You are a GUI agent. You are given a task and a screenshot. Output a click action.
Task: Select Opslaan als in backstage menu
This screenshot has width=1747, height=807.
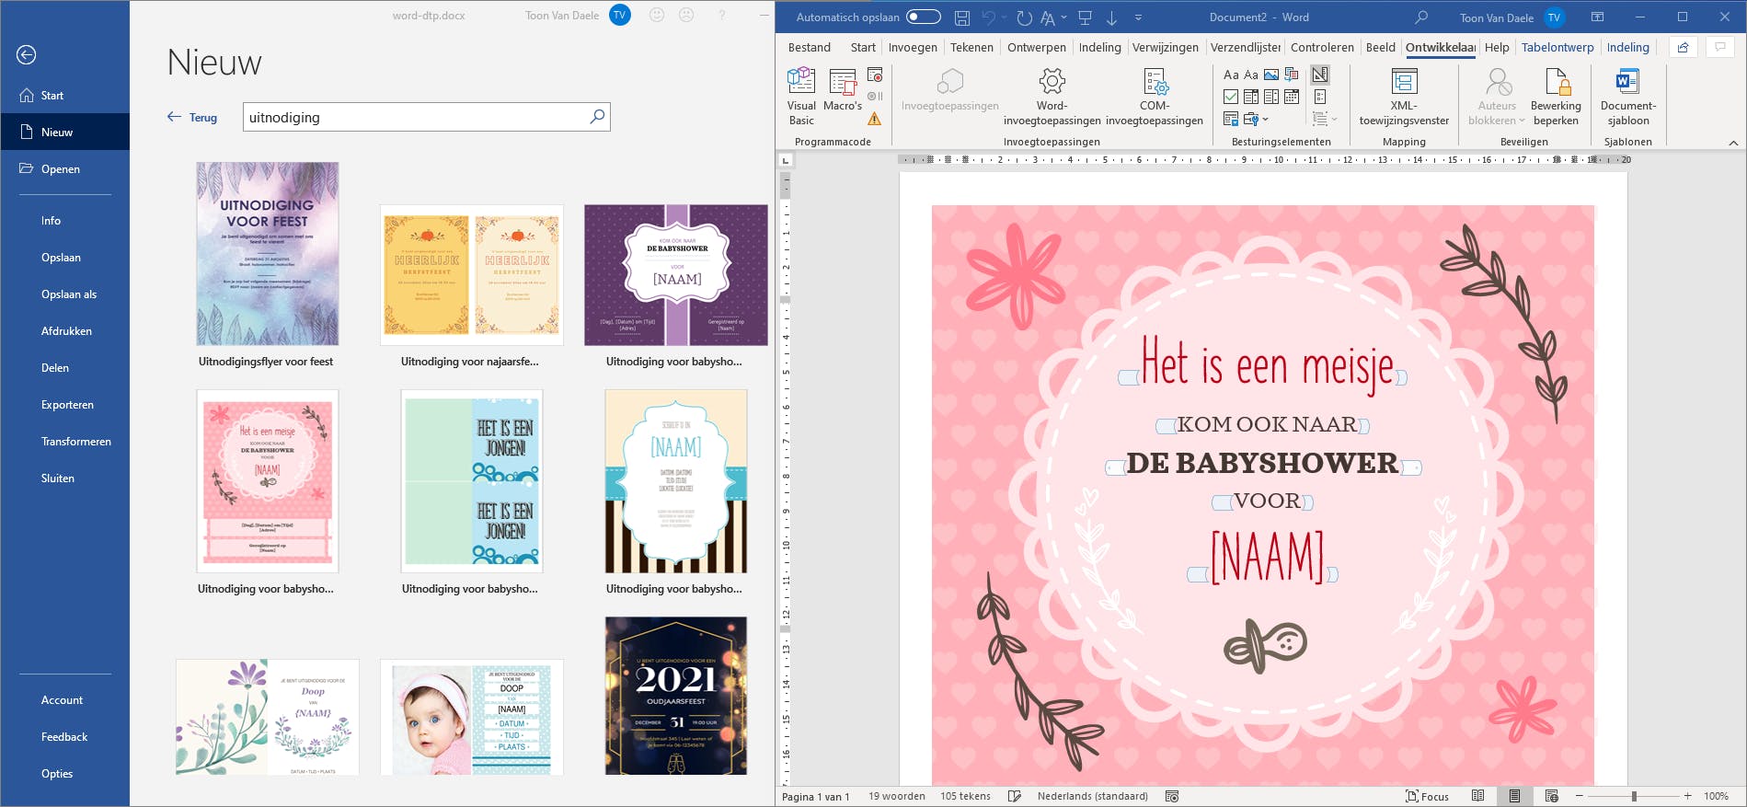click(x=69, y=294)
